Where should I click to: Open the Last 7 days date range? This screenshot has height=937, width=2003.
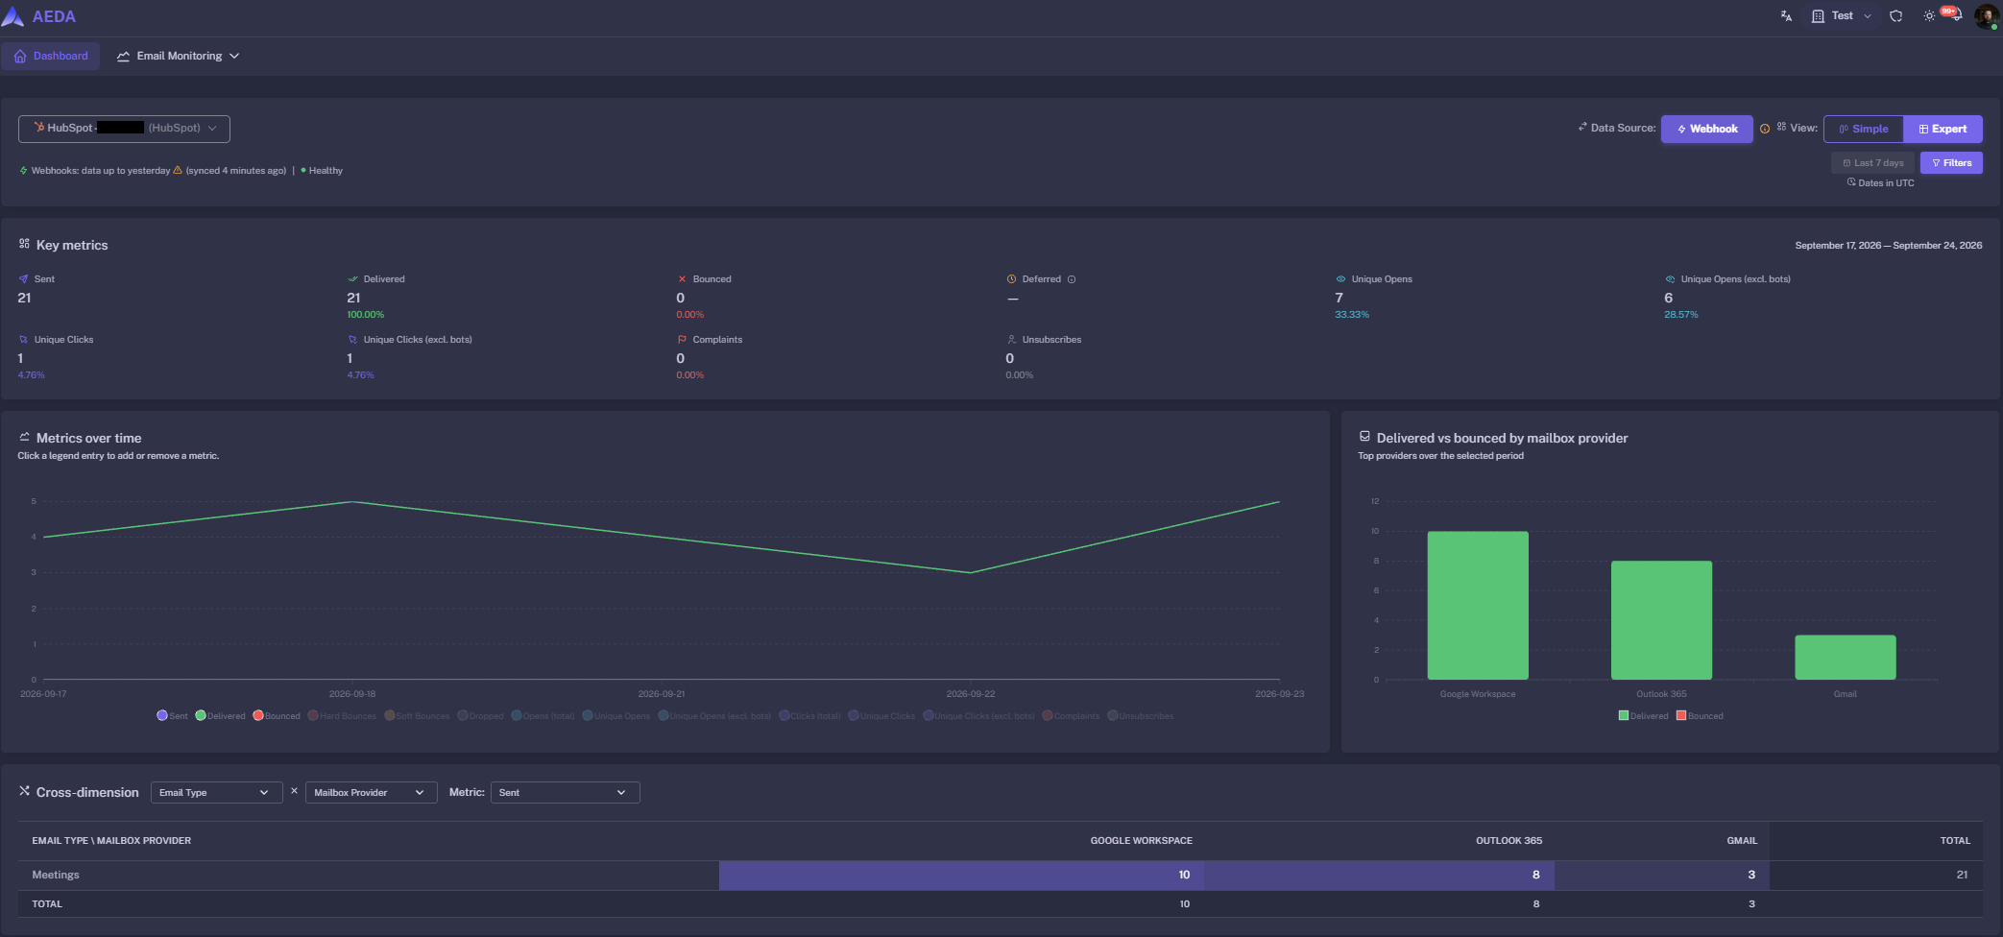(1872, 163)
